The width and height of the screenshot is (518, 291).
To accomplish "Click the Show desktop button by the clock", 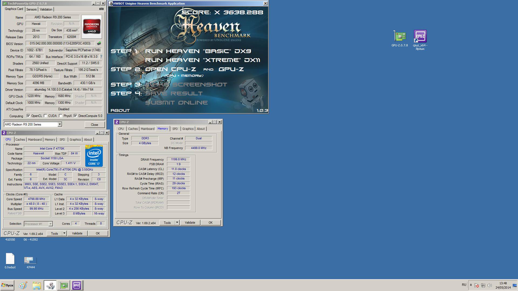I will click(x=515, y=285).
